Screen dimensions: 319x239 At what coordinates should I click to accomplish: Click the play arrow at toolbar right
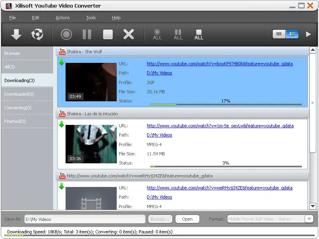tap(309, 34)
